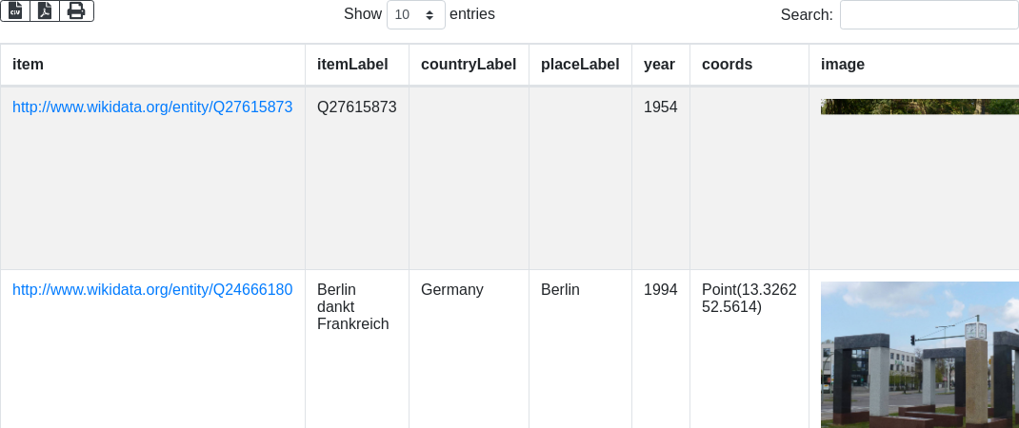Click the image thumbnail in the 1954 row
The height and width of the screenshot is (428, 1019).
tap(919, 107)
